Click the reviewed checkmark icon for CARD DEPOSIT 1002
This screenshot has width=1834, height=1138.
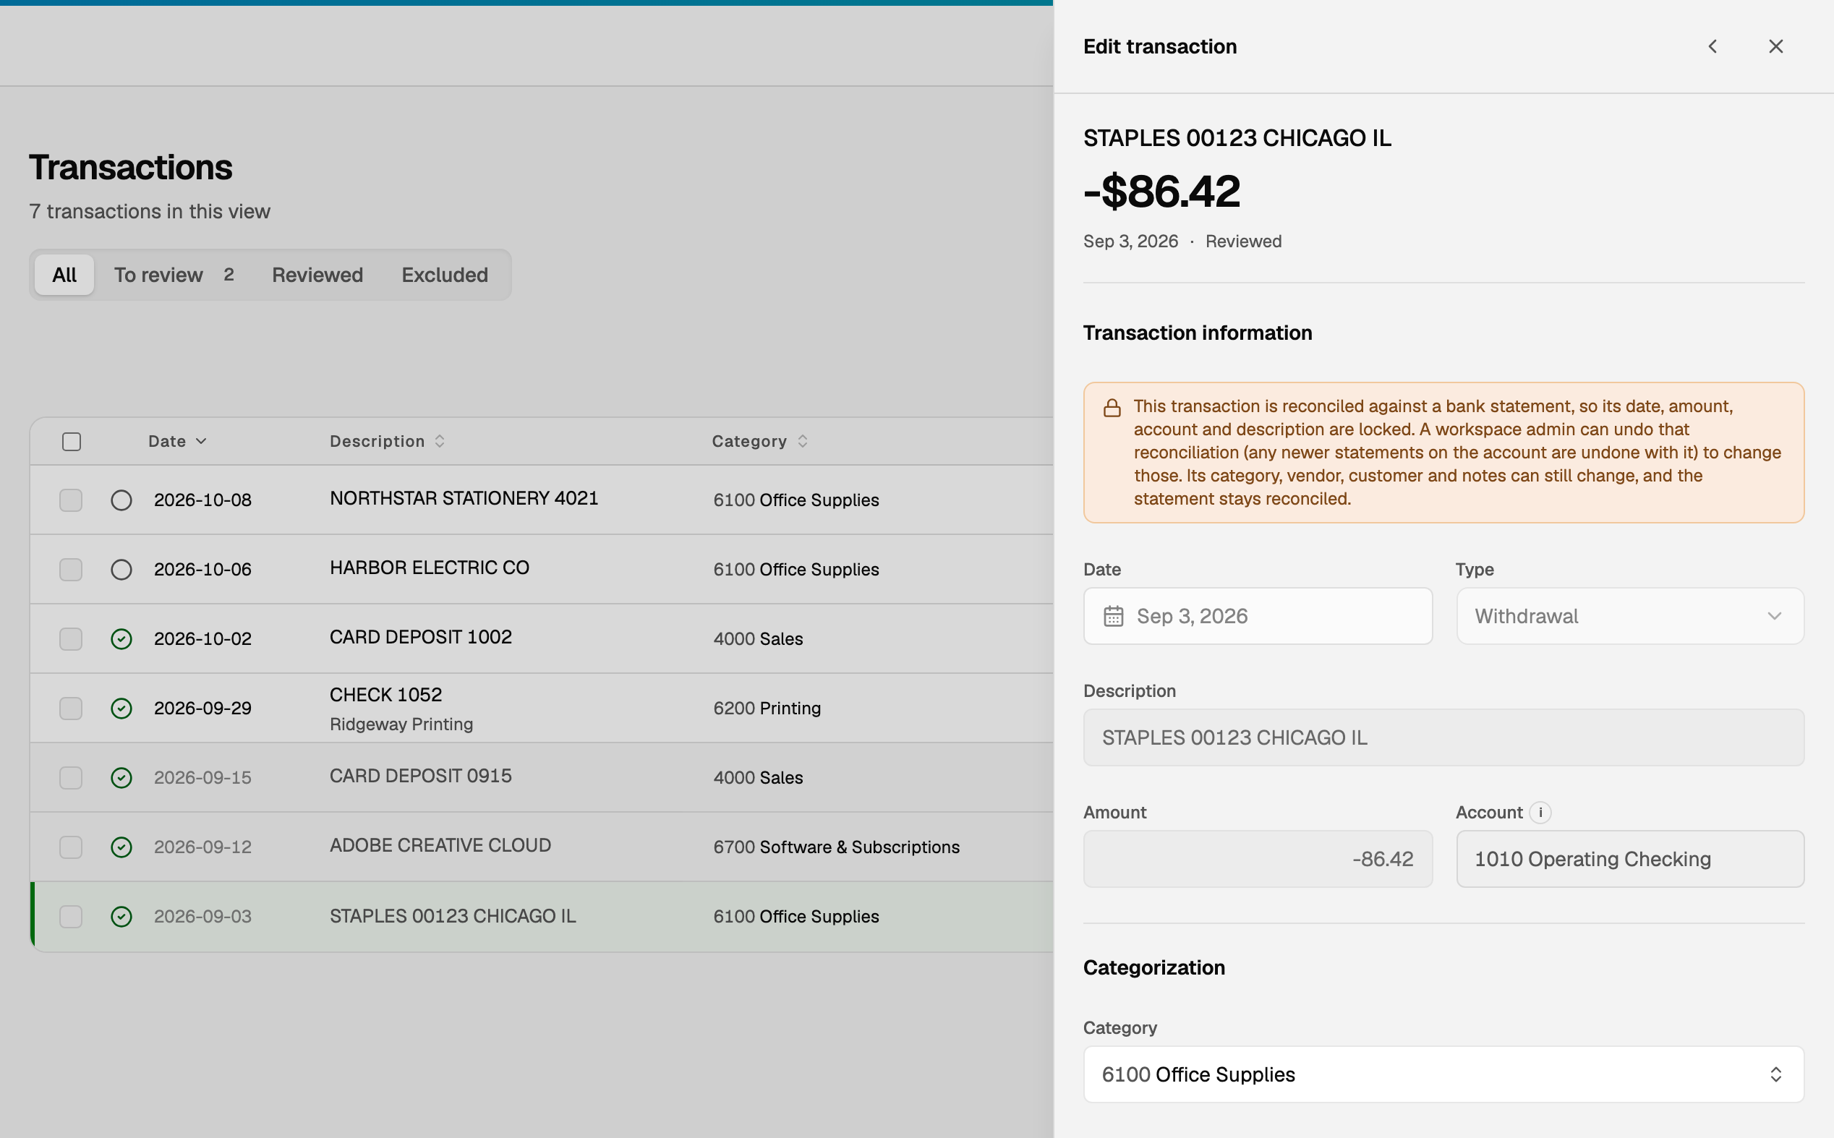pyautogui.click(x=121, y=639)
